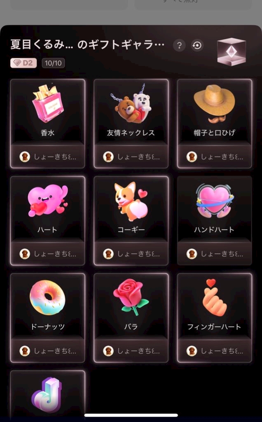Select the バラ rose gift
Screen dimensions: 262x422
pos(131,318)
